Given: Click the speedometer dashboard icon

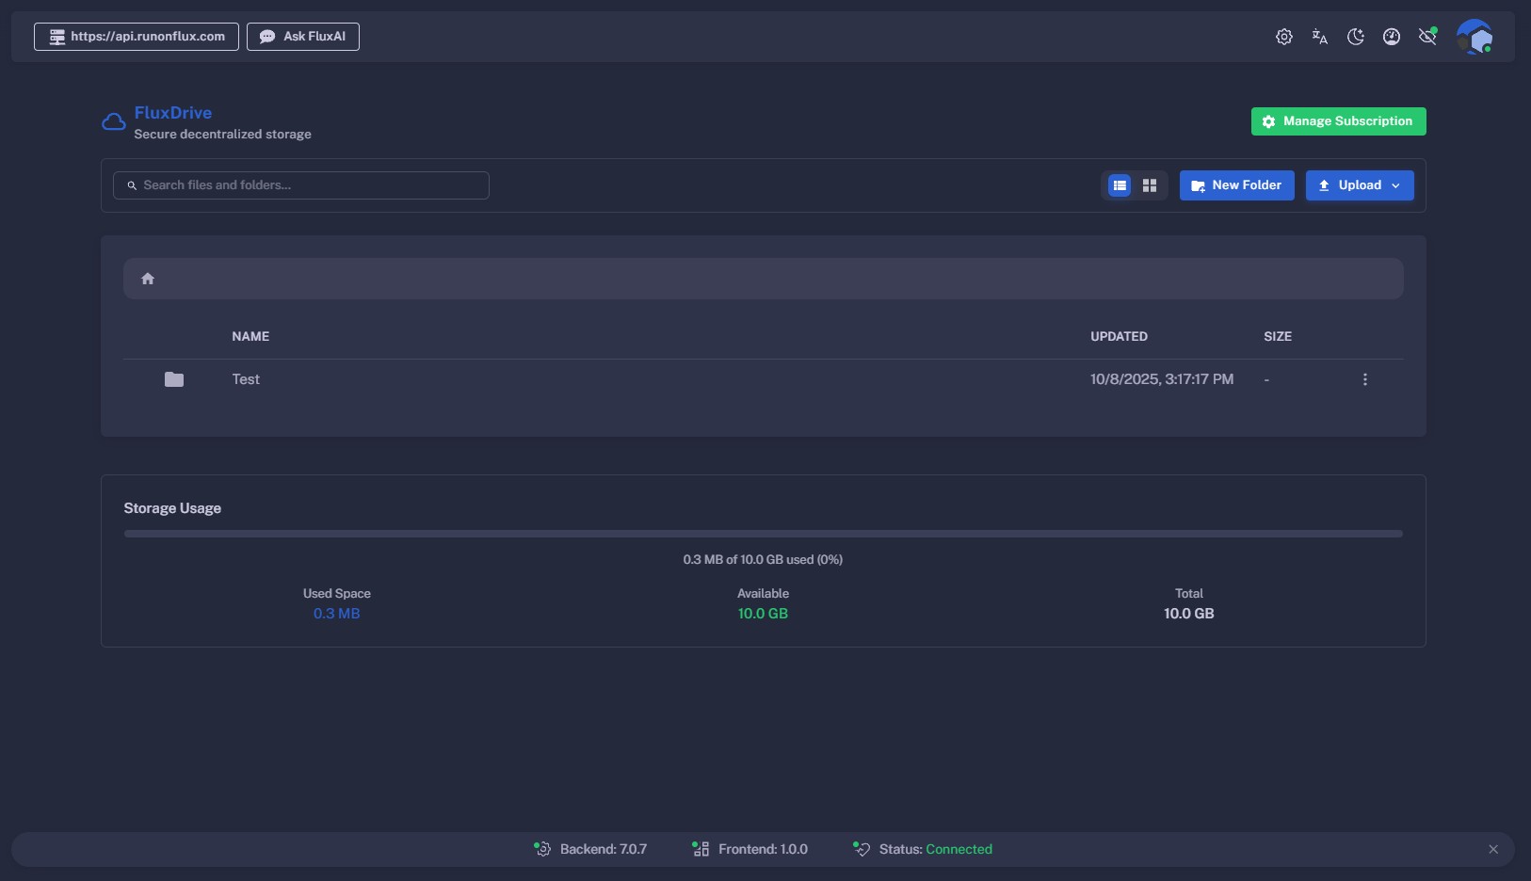Looking at the screenshot, I should point(1391,37).
